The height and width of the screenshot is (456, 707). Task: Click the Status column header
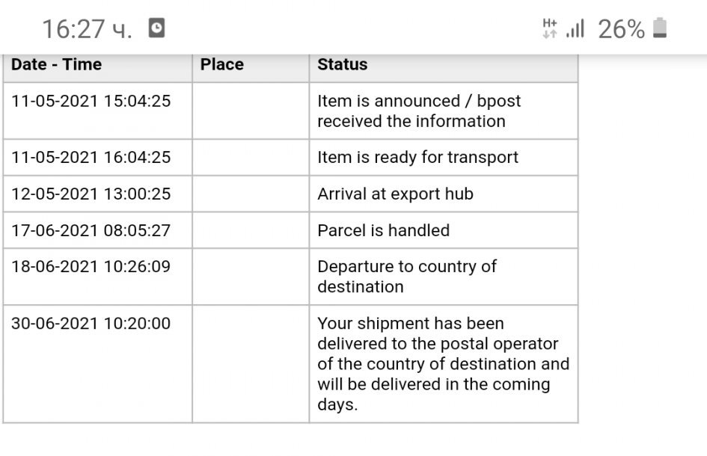click(343, 65)
